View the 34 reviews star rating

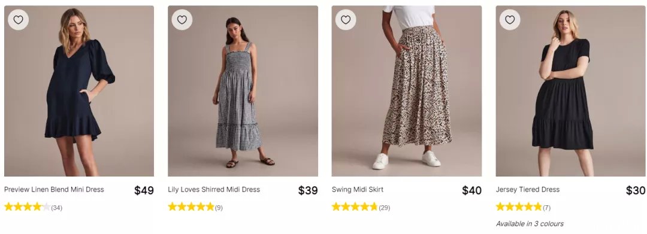(33, 207)
